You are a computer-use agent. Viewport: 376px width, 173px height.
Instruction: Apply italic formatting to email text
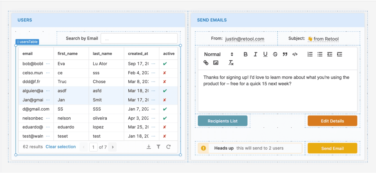click(x=255, y=54)
